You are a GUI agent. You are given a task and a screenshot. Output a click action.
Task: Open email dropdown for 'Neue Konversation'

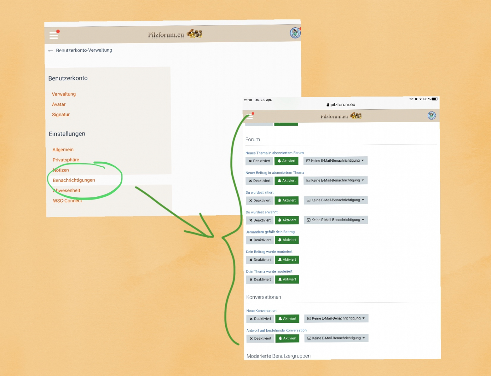coord(336,318)
